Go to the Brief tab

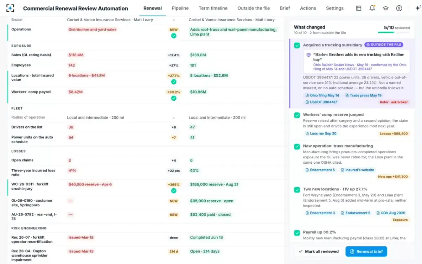285,8
